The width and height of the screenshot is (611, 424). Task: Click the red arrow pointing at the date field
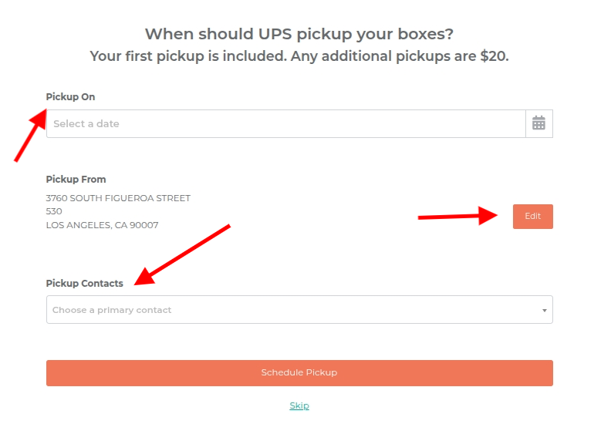tap(30, 135)
